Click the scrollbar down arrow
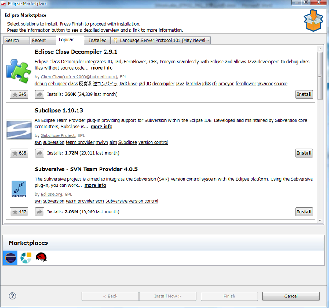329x308 pixels. click(320, 220)
